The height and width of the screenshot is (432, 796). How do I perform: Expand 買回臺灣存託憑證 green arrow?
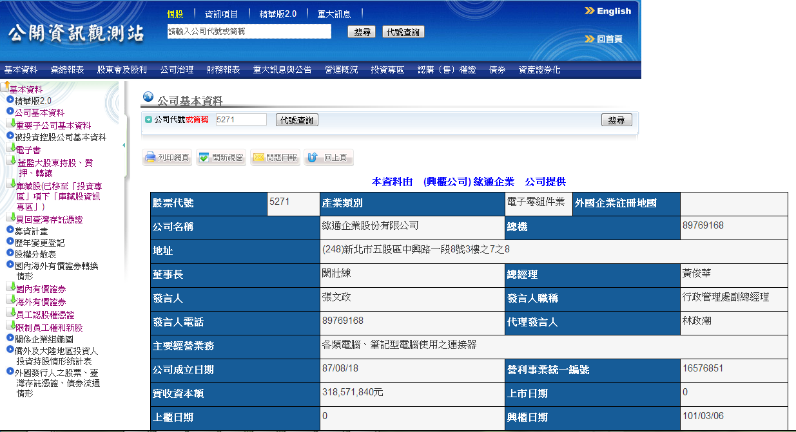tap(12, 218)
